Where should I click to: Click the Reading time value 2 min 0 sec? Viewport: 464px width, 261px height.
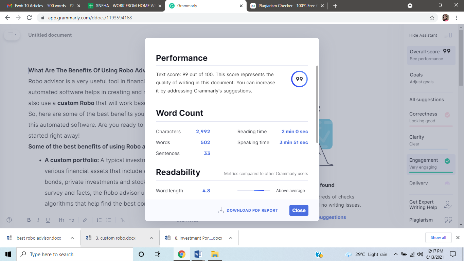[x=295, y=132]
